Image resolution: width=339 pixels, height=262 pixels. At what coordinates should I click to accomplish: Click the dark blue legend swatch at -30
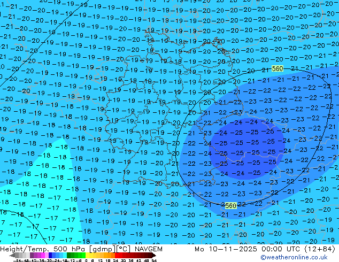50,255
